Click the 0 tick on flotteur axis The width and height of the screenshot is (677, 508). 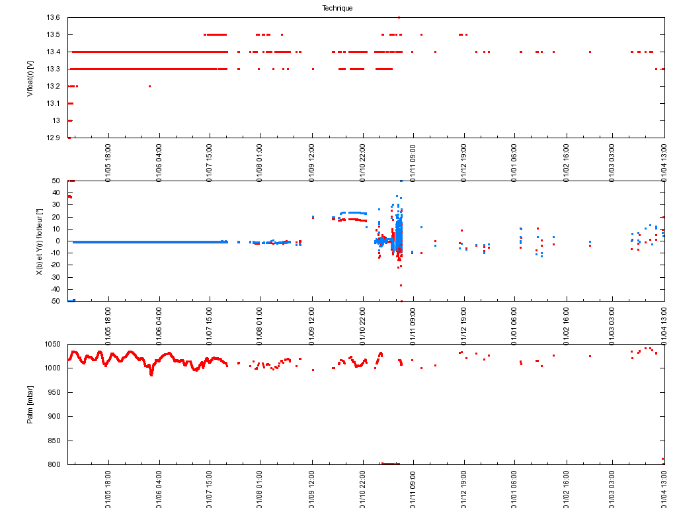(60, 241)
